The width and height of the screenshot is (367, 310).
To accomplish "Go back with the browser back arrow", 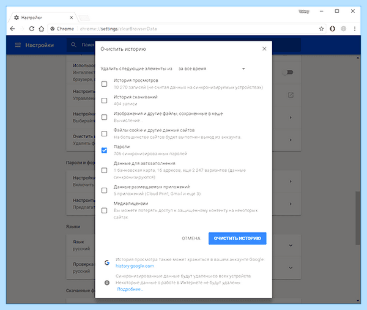I will (x=12, y=29).
